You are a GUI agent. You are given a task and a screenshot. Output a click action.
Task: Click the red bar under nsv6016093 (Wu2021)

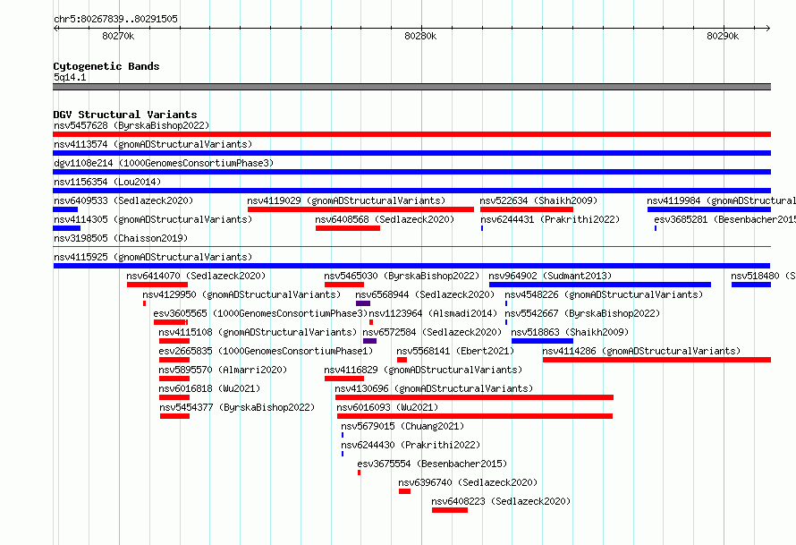tap(475, 416)
